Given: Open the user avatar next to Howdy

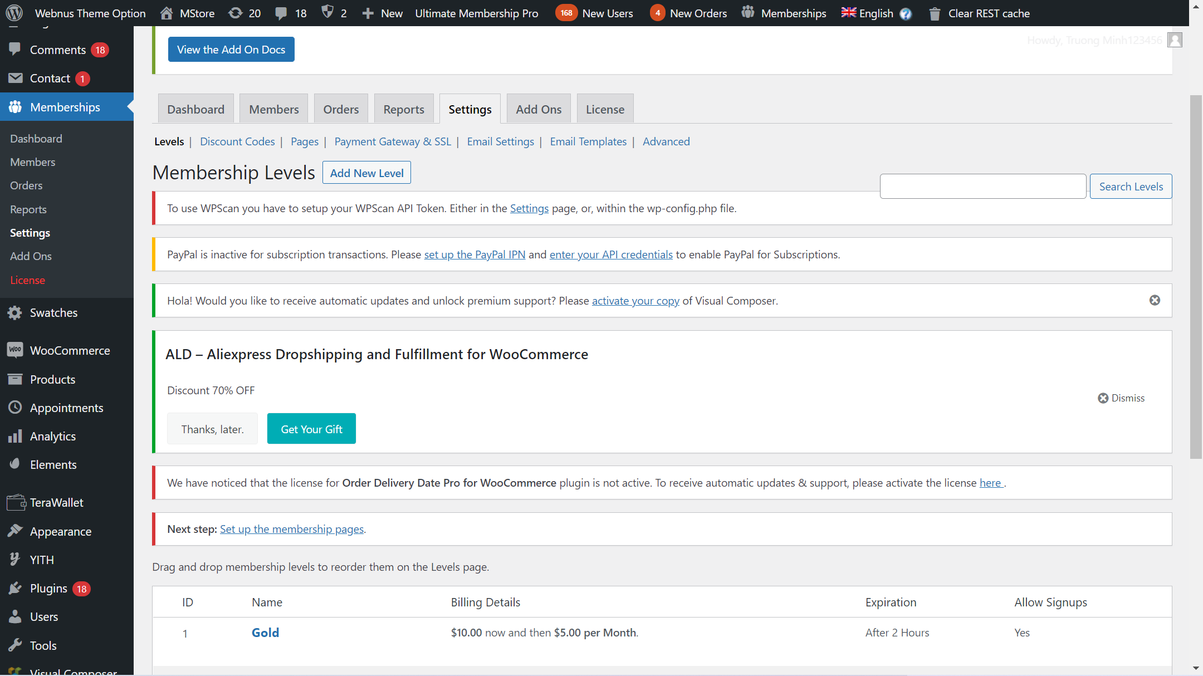Looking at the screenshot, I should 1175,40.
